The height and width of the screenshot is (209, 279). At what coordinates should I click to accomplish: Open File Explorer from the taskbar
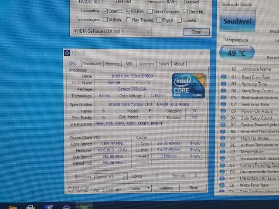pyautogui.click(x=13, y=207)
